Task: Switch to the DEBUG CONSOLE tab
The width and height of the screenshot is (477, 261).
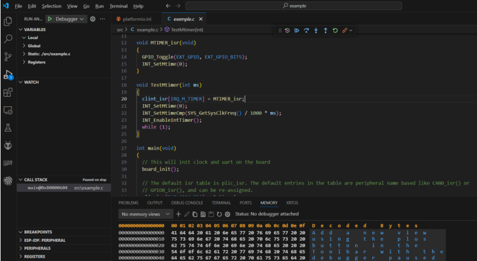Action: [x=187, y=203]
